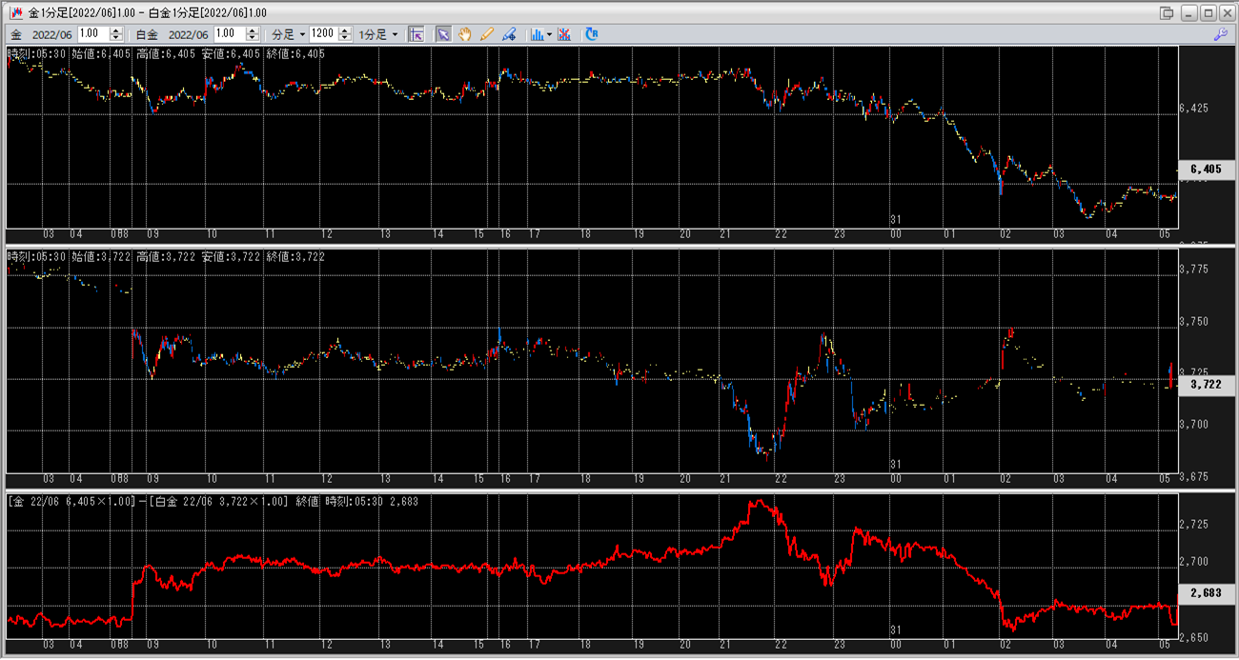
Task: Select the arrow pointer tool
Action: tap(443, 33)
